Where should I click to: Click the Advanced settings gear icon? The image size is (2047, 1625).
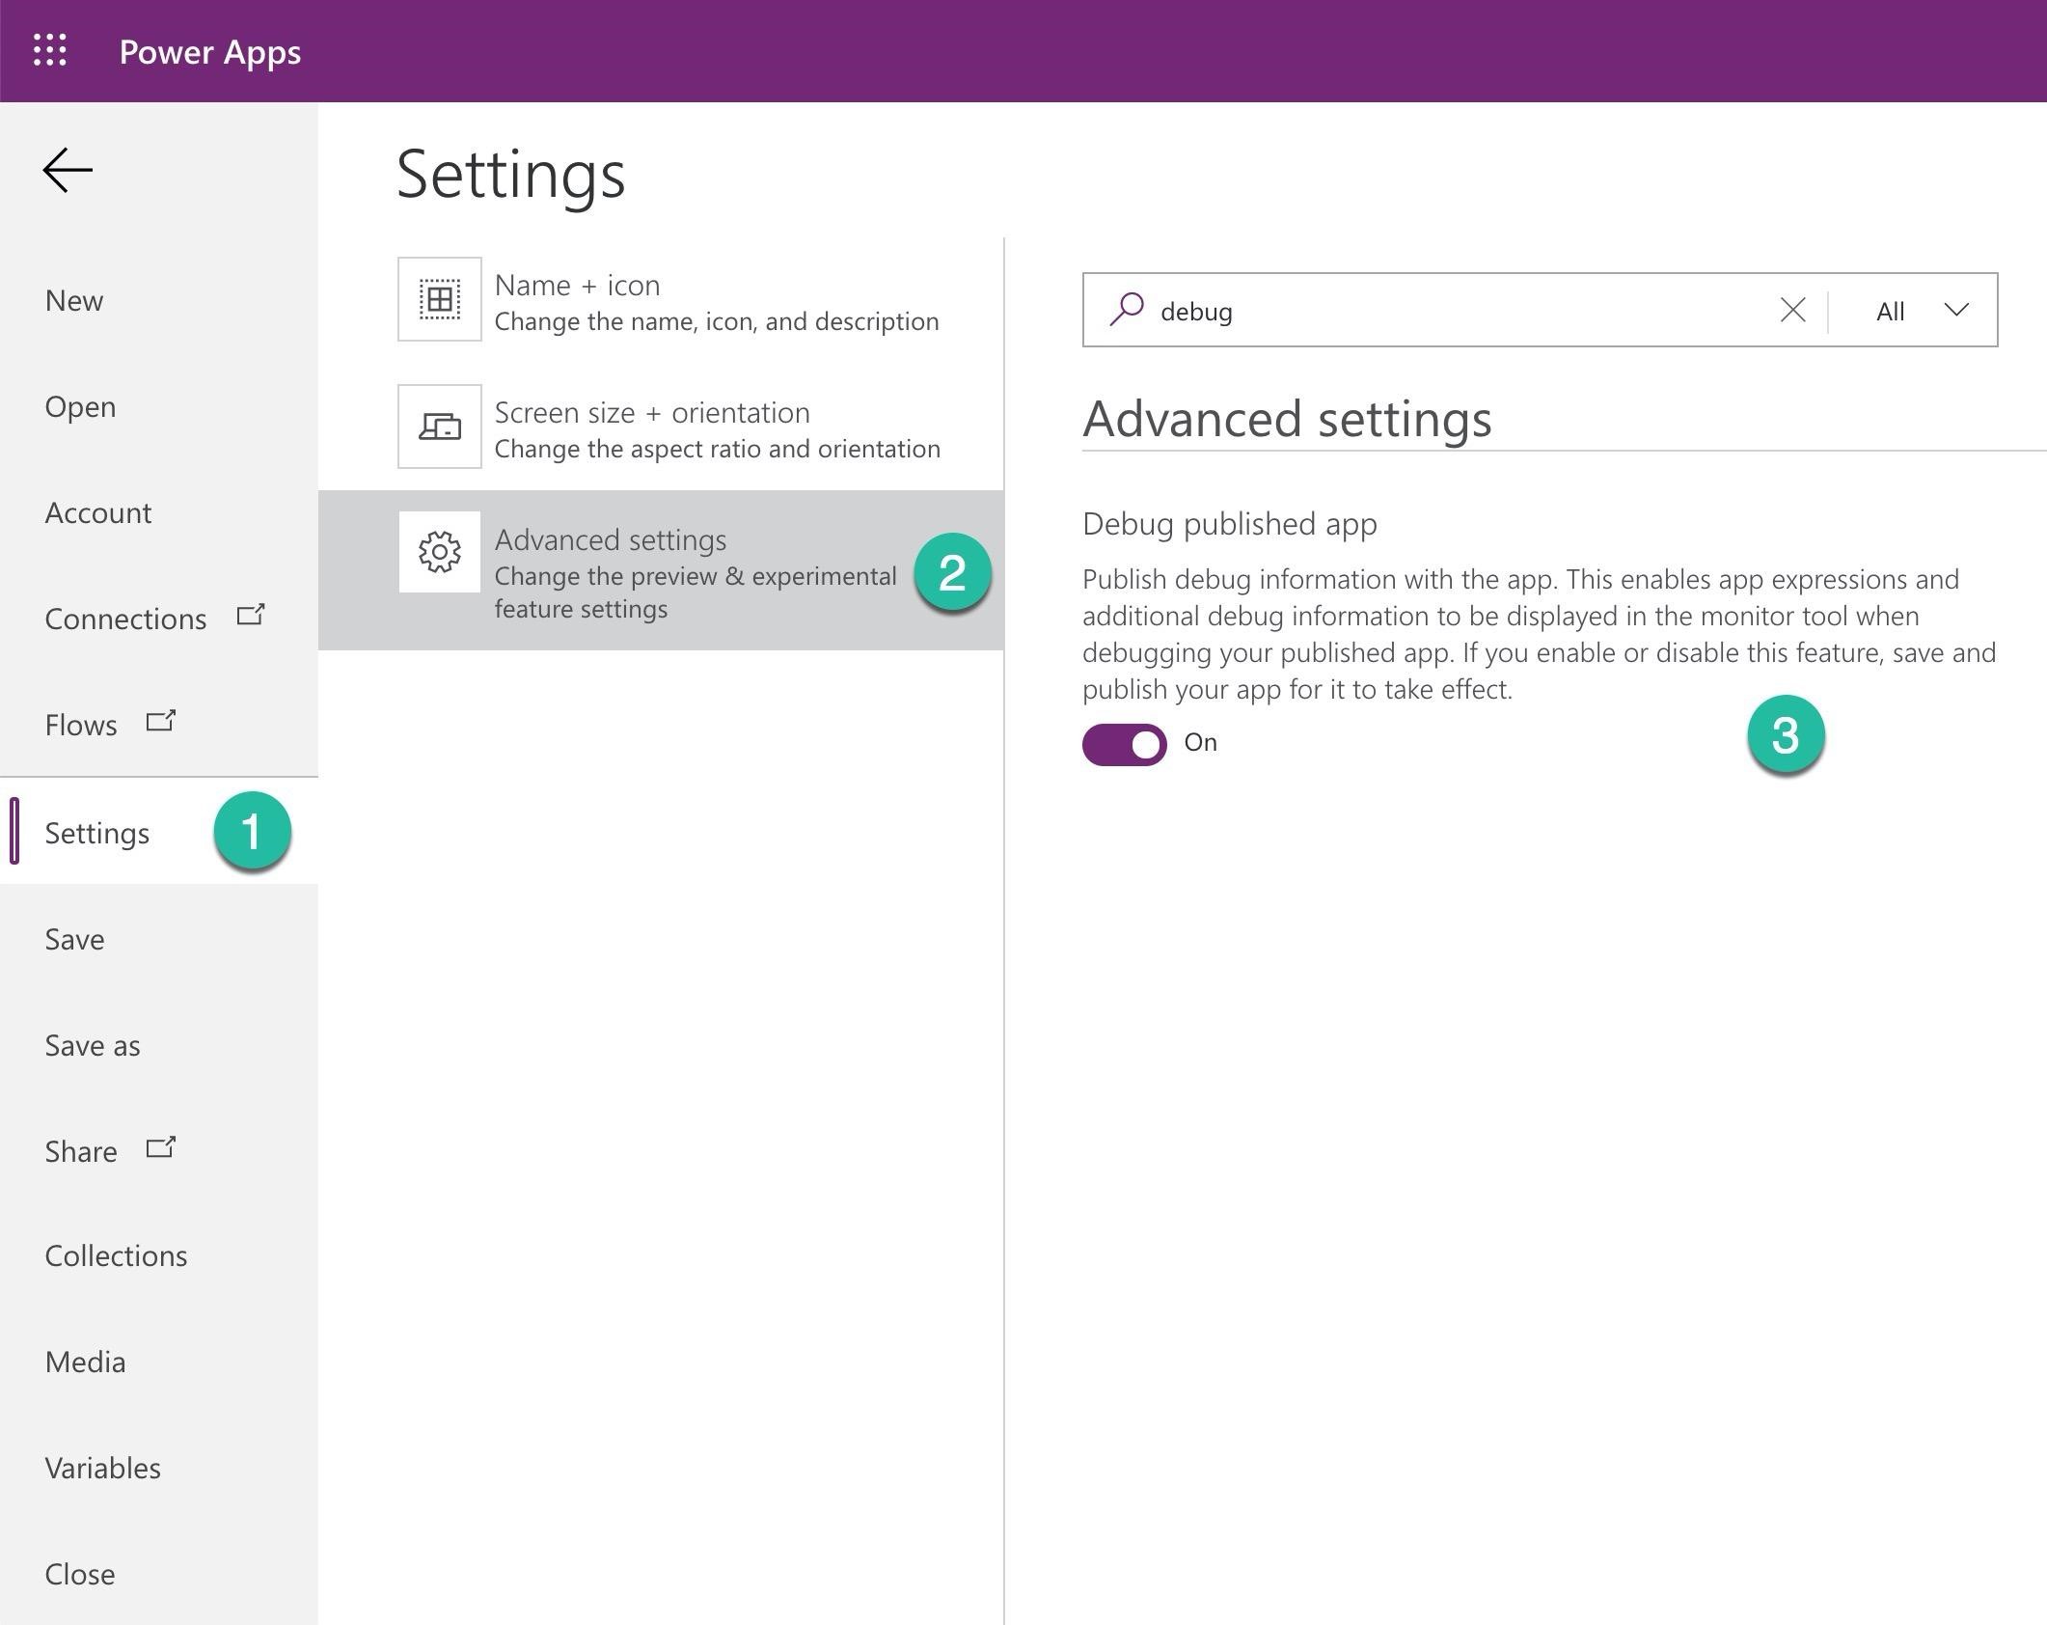click(x=440, y=552)
